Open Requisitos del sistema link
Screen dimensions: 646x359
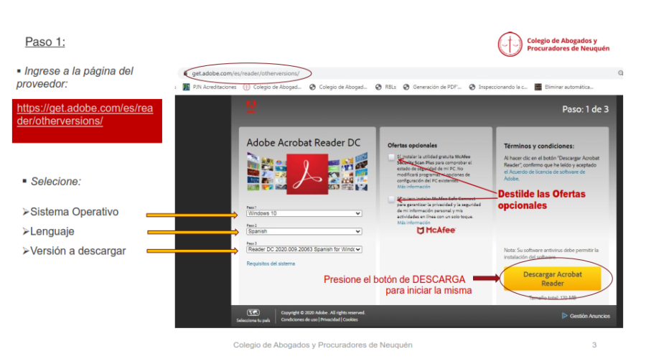271,264
